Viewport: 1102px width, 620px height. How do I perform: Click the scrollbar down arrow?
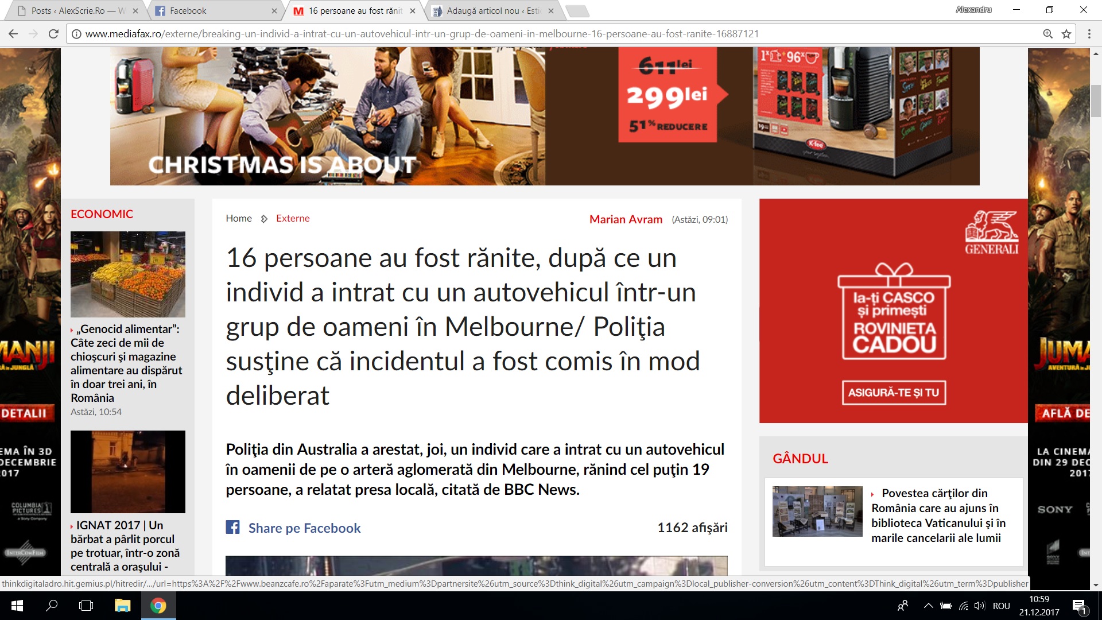(x=1096, y=585)
